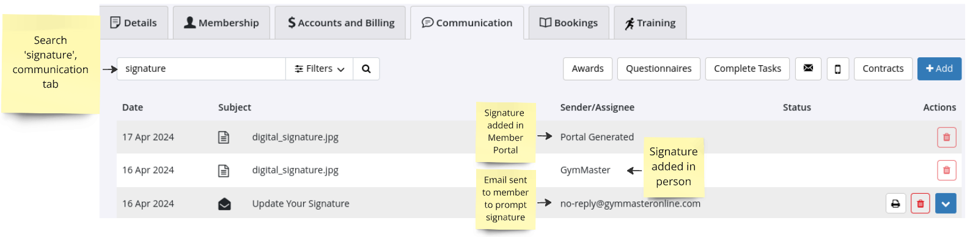Image resolution: width=970 pixels, height=237 pixels.
Task: Click the search magnifier button
Action: (366, 69)
